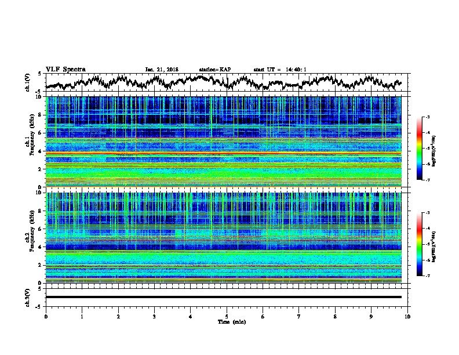Click the ch.1 PSD color scale bar
The image size is (459, 355).
[x=419, y=148]
